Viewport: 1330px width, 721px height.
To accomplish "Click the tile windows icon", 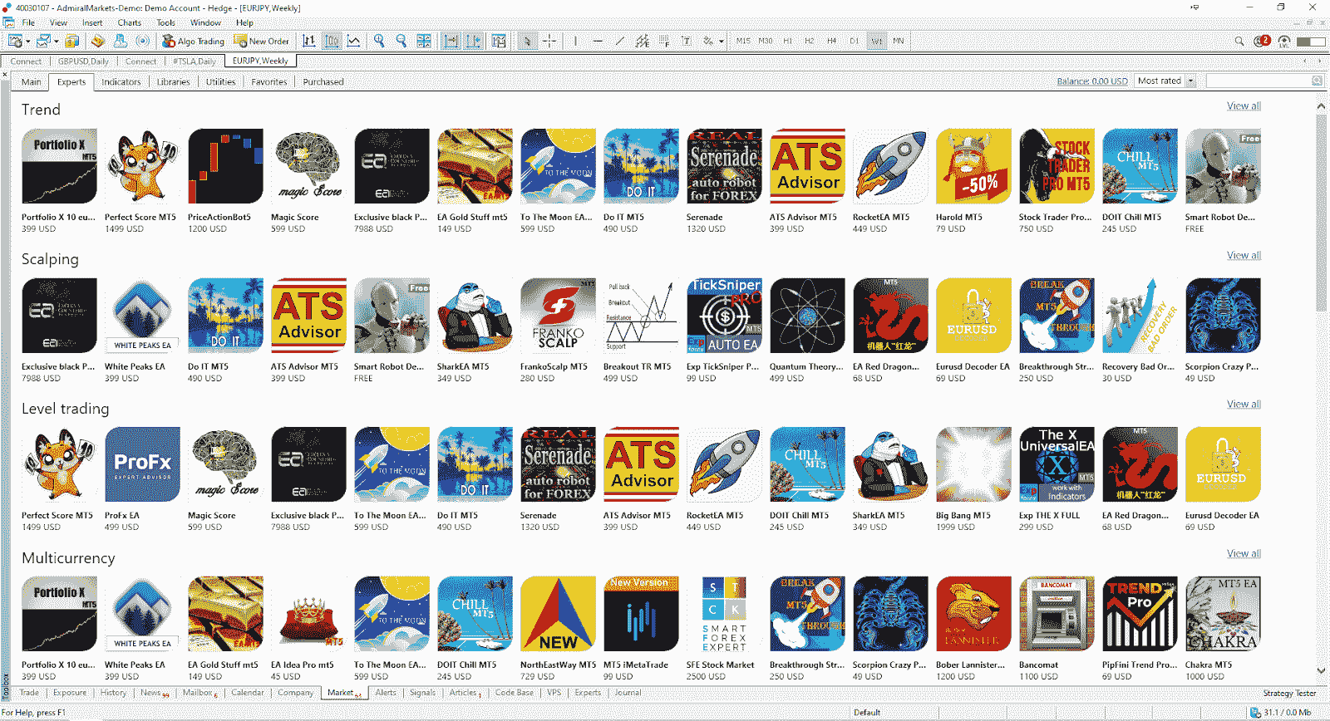I will pyautogui.click(x=424, y=41).
